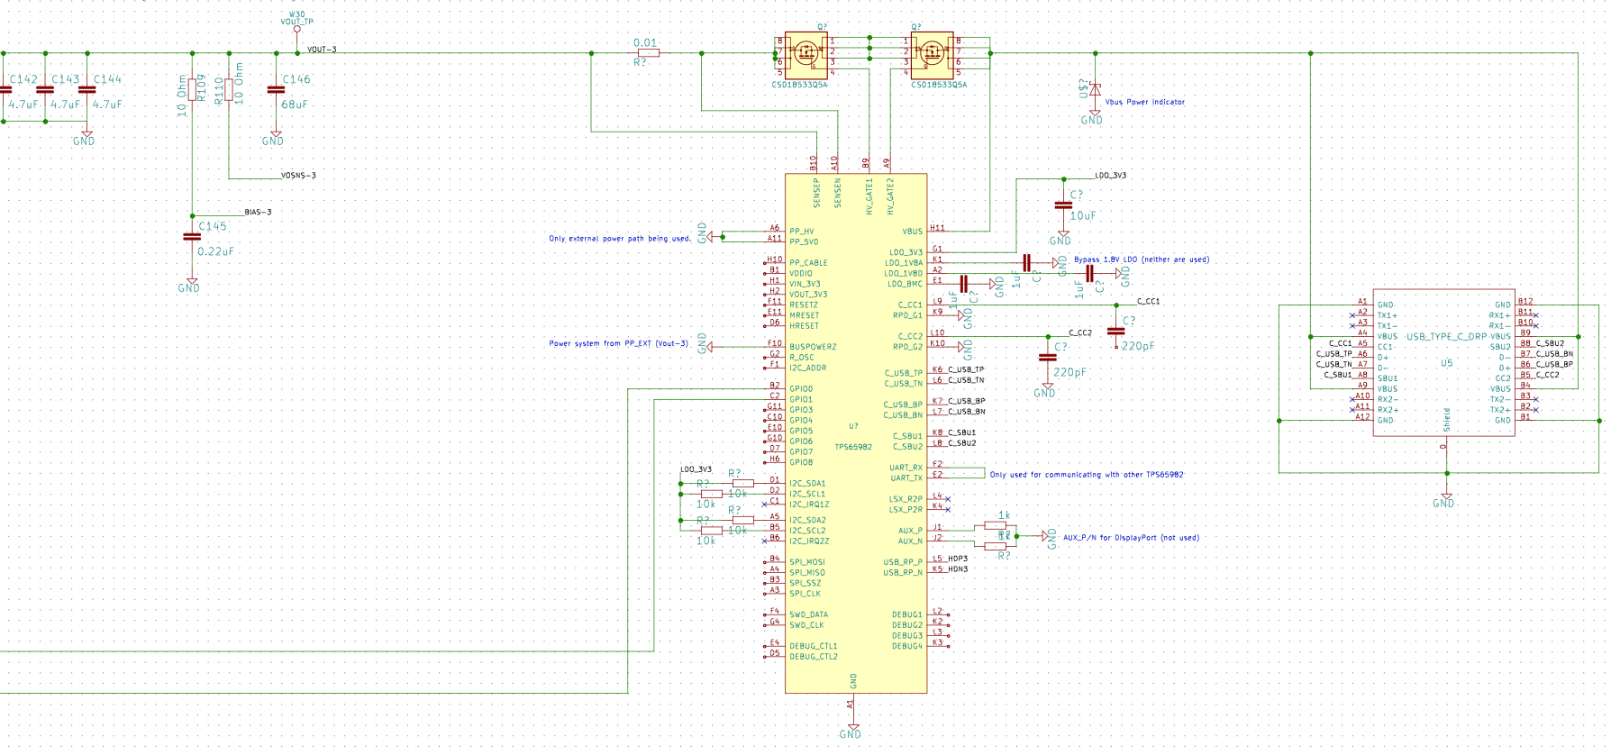Select the USB_TYPE_C_DRP connector label
1611x755 pixels.
(x=1446, y=336)
